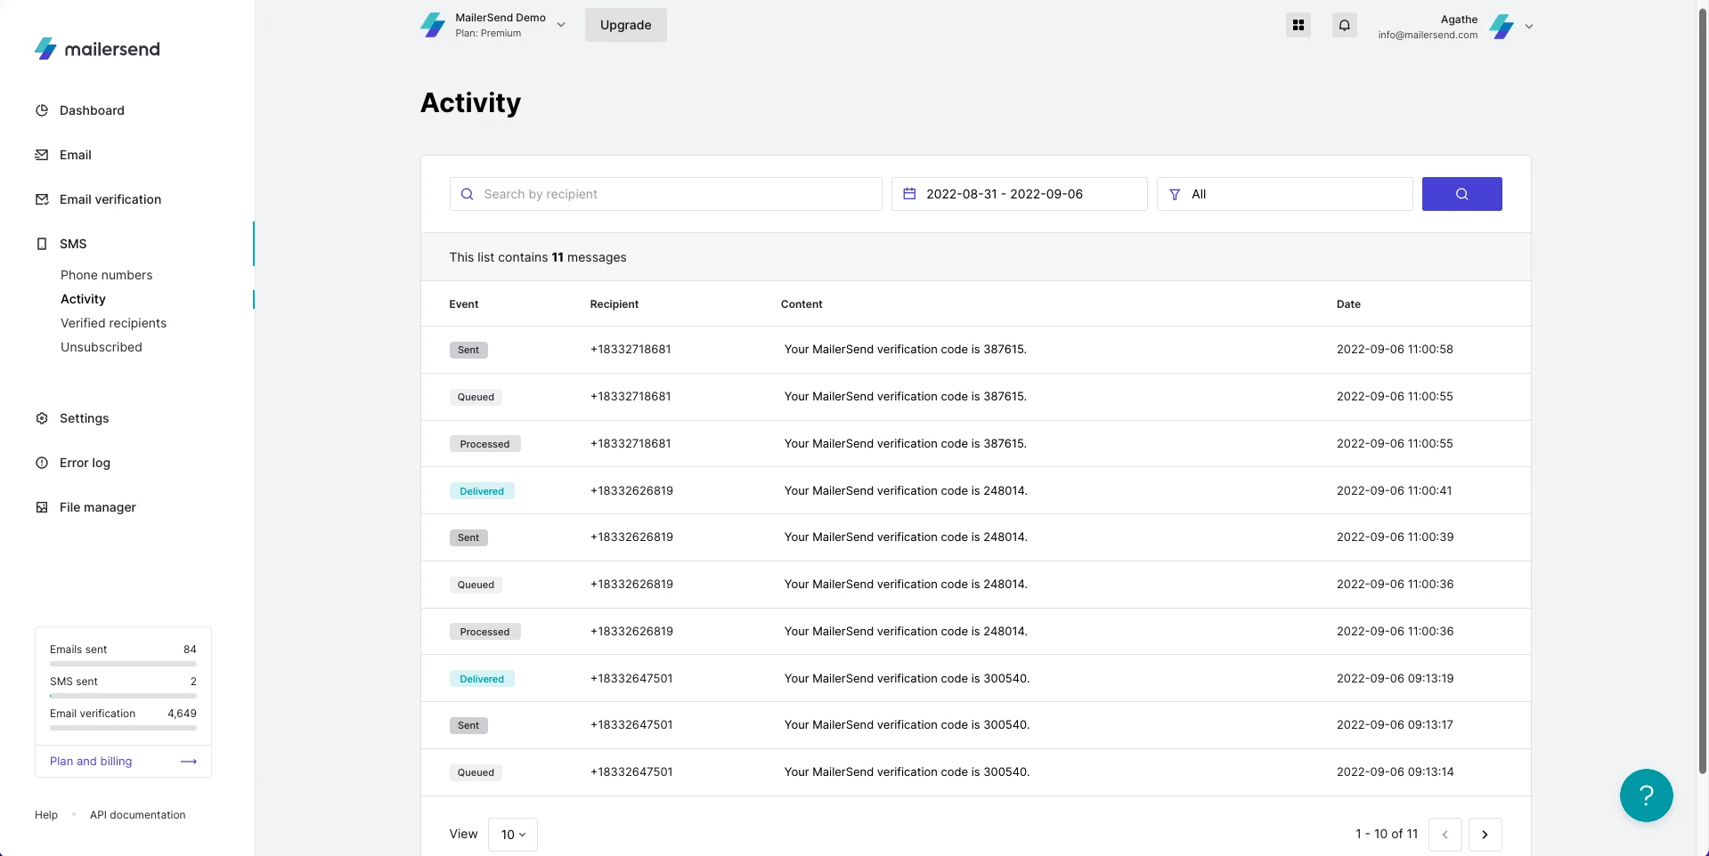Click Agathe's profile avatar
1709x856 pixels.
(x=1502, y=27)
